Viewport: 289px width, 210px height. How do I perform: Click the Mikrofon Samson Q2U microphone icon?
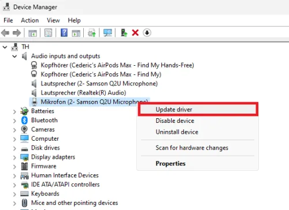coord(34,102)
